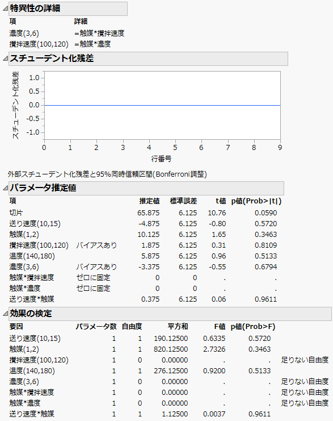
Task: Select the 0.9611 p-value in the parameter estimates table
Action: [x=265, y=299]
